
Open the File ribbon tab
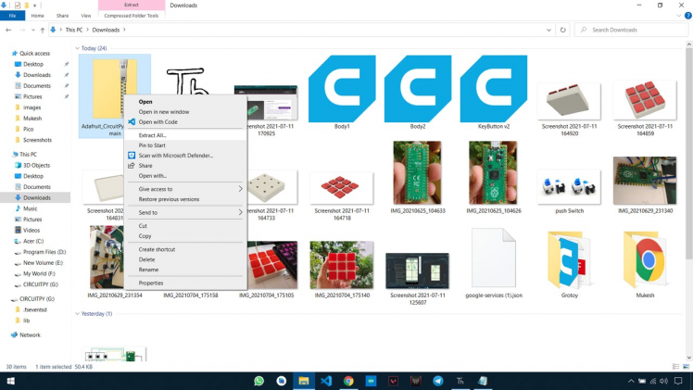pyautogui.click(x=12, y=16)
